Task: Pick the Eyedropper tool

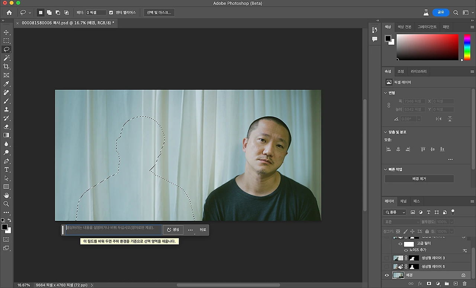Action: pos(6,84)
